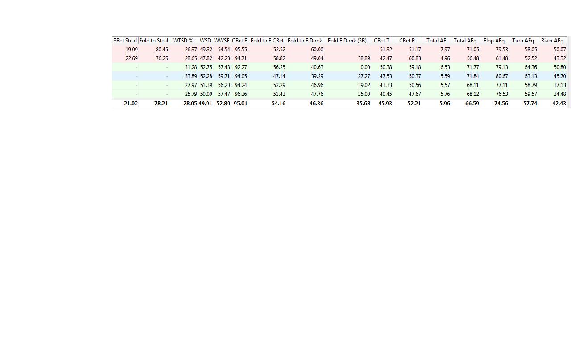Screen dimensions: 571x357
Task: Sort by Fold to F CBet column
Action: 267,41
